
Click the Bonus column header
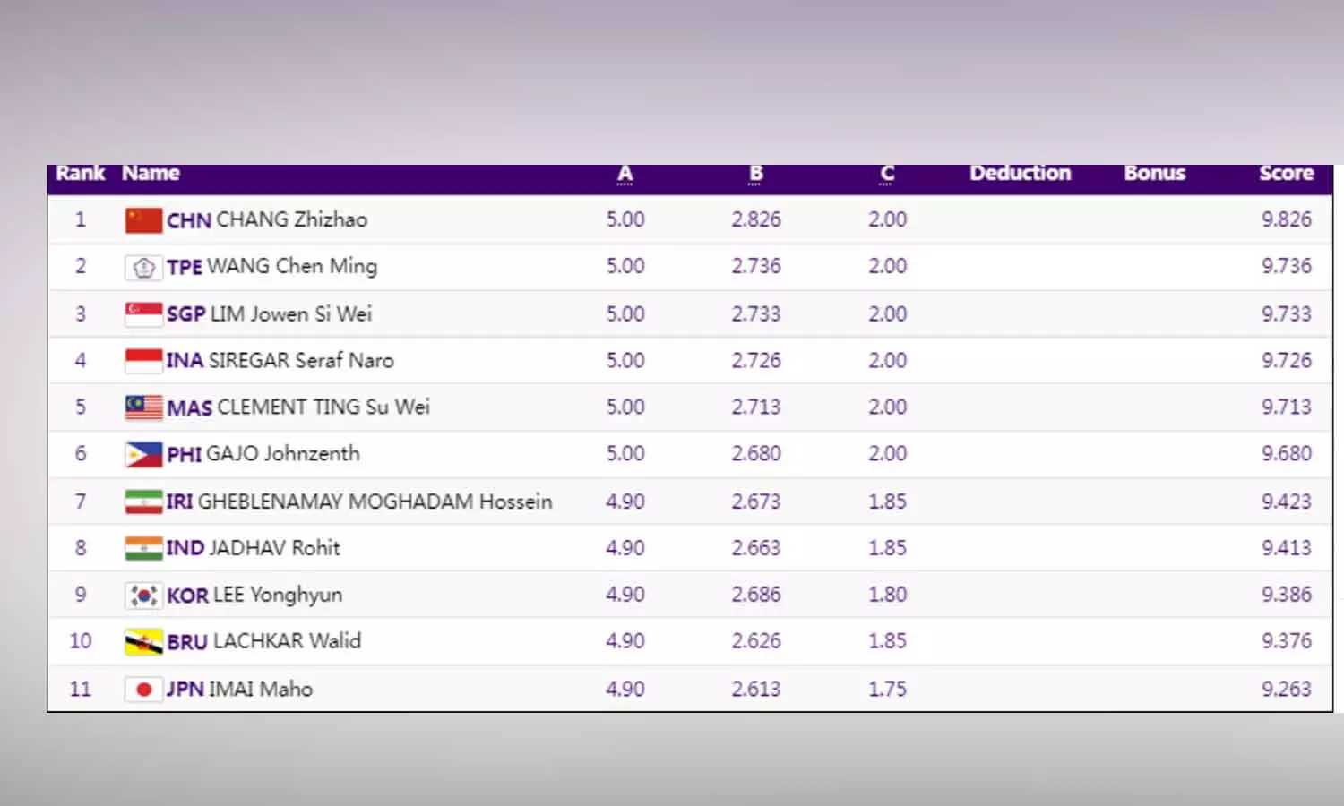(x=1154, y=173)
